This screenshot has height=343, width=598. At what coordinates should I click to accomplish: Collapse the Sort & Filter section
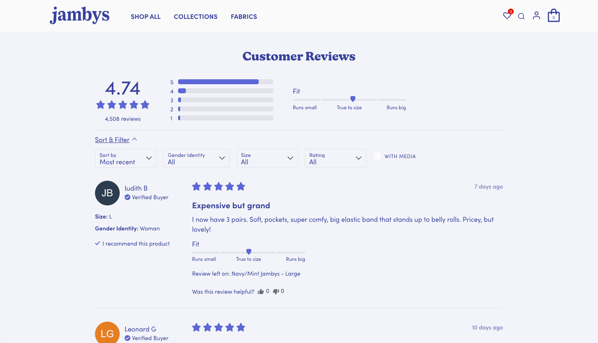point(116,140)
